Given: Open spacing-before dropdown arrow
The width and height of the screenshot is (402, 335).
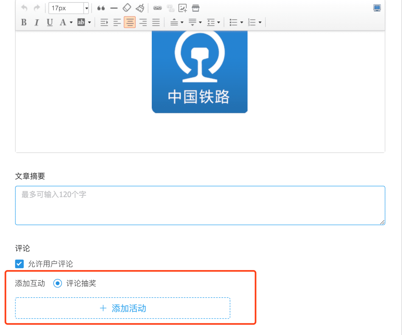Looking at the screenshot, I should click(182, 22).
